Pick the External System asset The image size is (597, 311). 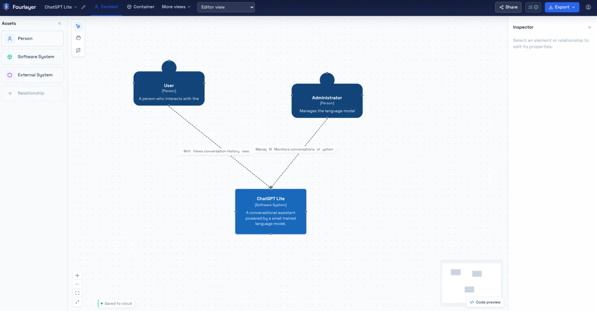pyautogui.click(x=33, y=75)
